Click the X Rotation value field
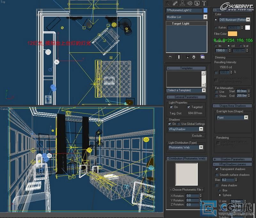The width and height of the screenshot is (256, 218). (x=193, y=196)
